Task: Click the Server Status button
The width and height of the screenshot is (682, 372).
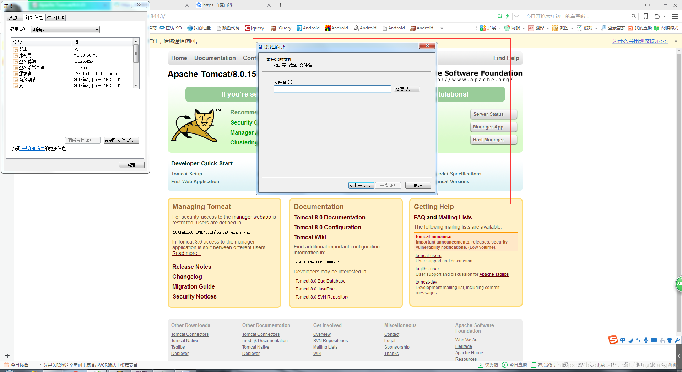Action: pyautogui.click(x=494, y=114)
